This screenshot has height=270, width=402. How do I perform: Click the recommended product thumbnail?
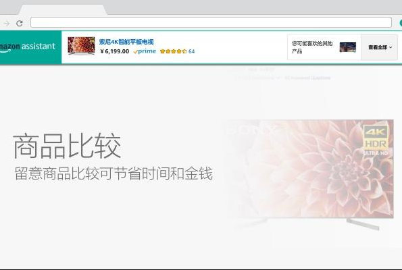[348, 47]
